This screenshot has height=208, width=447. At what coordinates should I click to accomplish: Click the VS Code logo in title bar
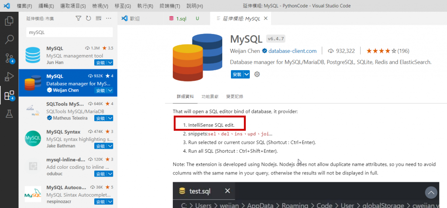pos(7,5)
